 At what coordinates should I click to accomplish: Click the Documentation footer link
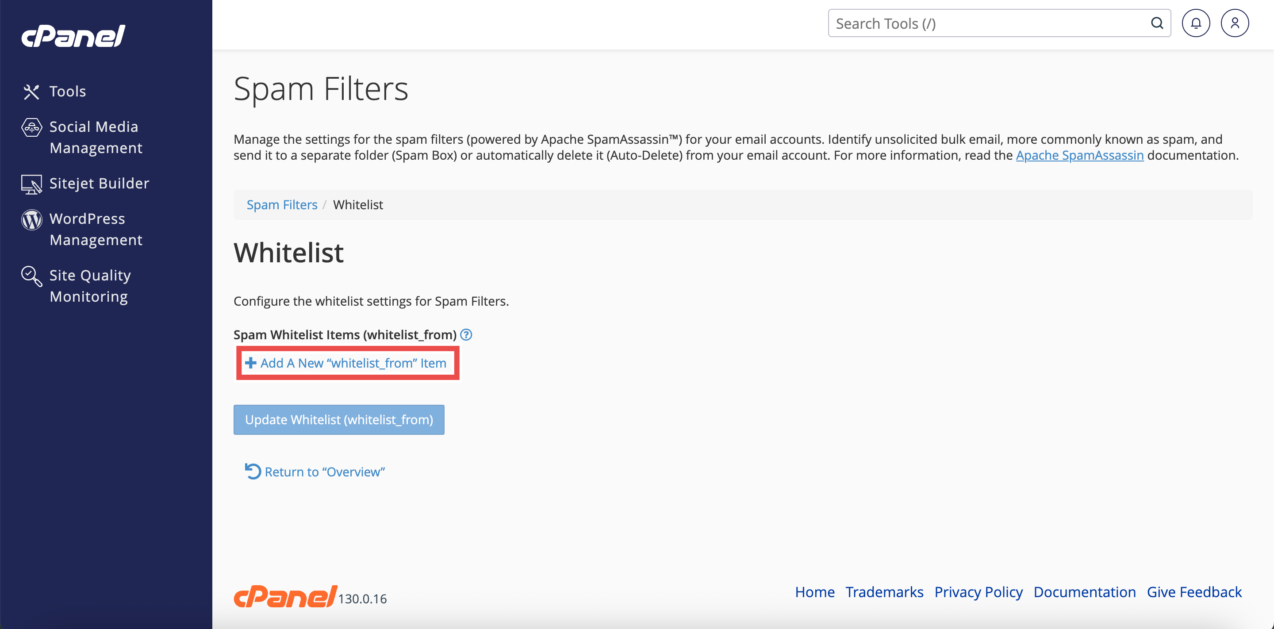(x=1085, y=592)
